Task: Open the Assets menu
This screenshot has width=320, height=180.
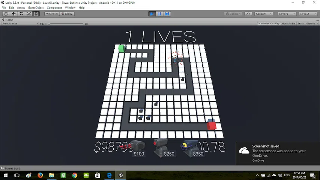Action: tap(21, 7)
